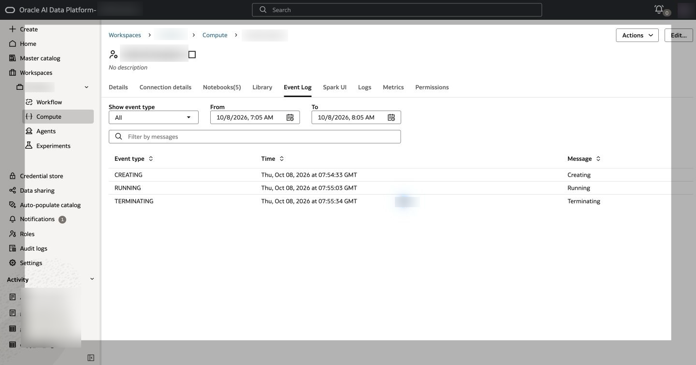Open the Notebooks(5) tab

[x=222, y=87]
